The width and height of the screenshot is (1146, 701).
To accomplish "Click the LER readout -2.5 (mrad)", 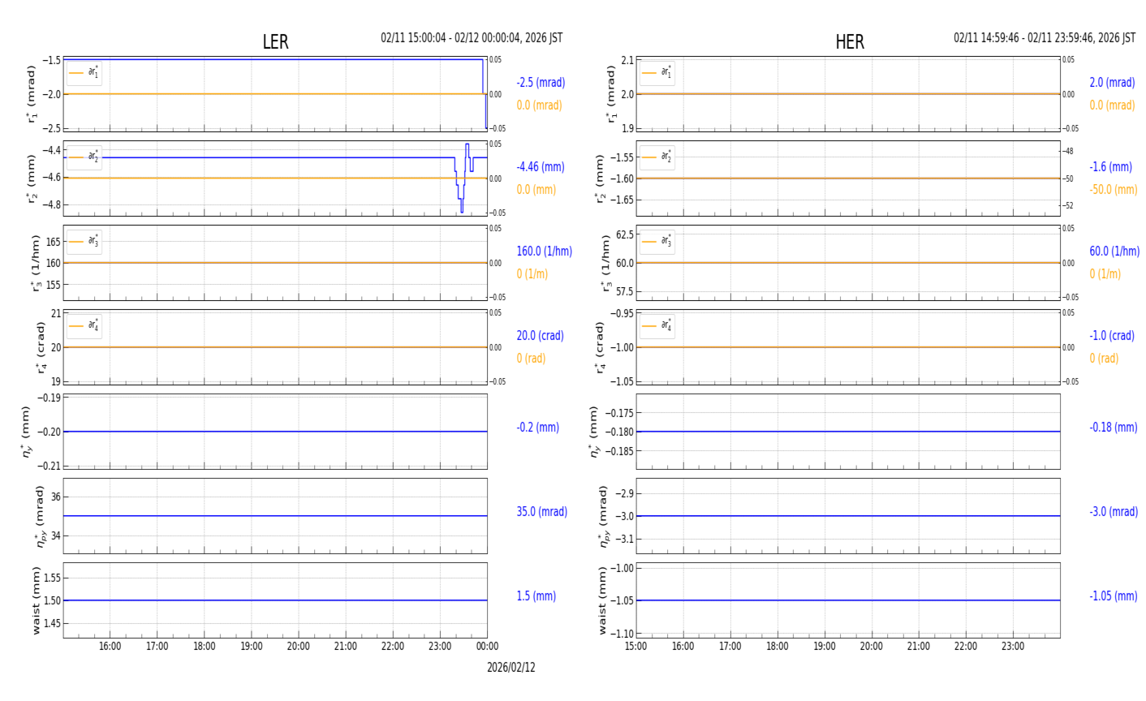I will point(541,83).
